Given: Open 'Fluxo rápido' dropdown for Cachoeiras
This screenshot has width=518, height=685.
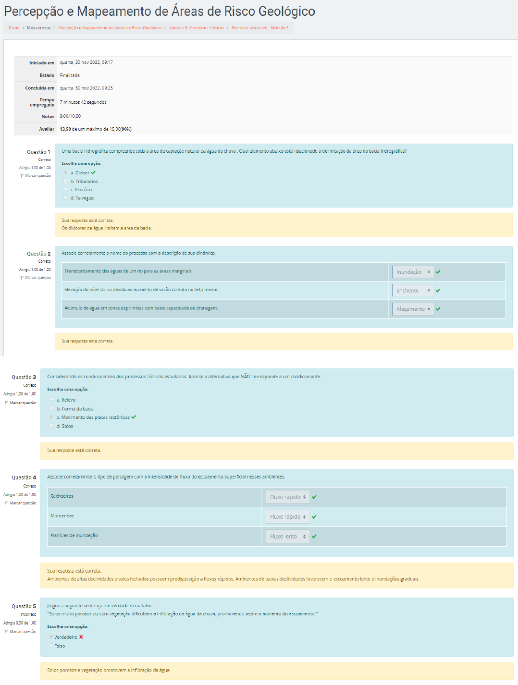Looking at the screenshot, I should pyautogui.click(x=287, y=497).
